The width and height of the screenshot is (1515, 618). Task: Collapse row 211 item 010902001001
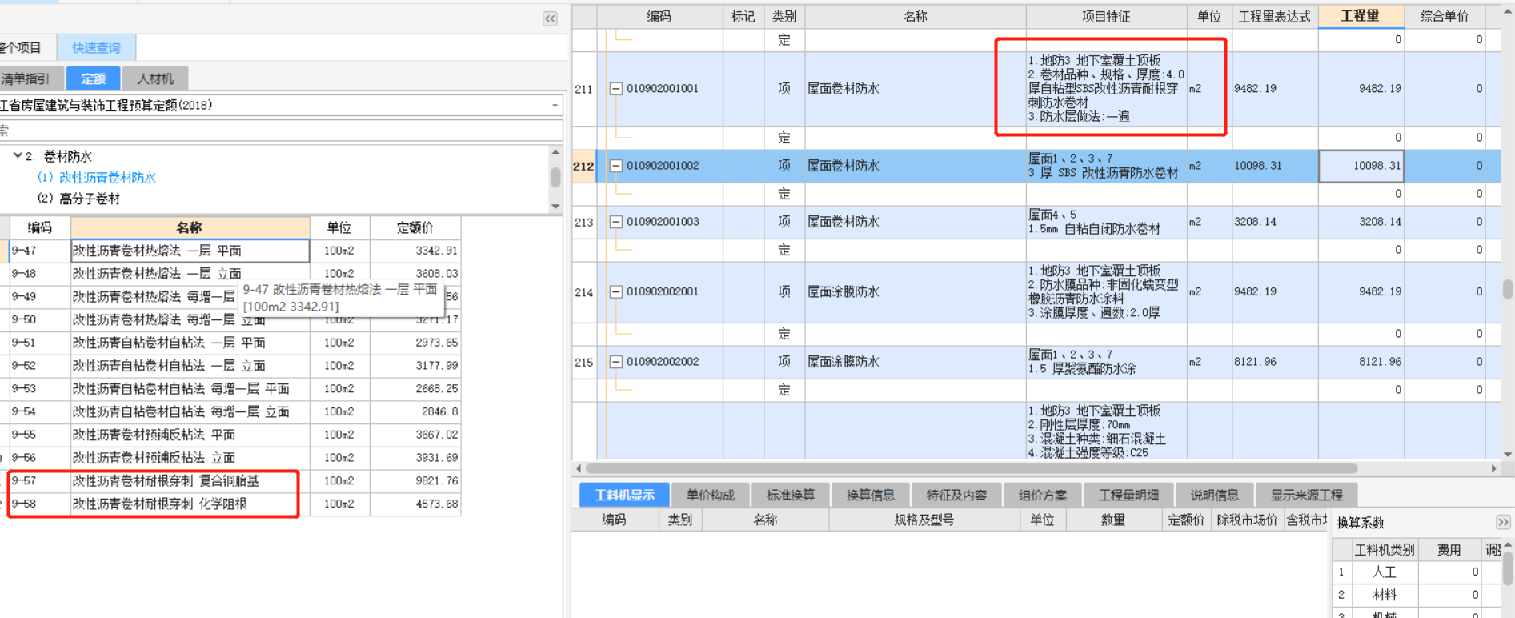616,89
